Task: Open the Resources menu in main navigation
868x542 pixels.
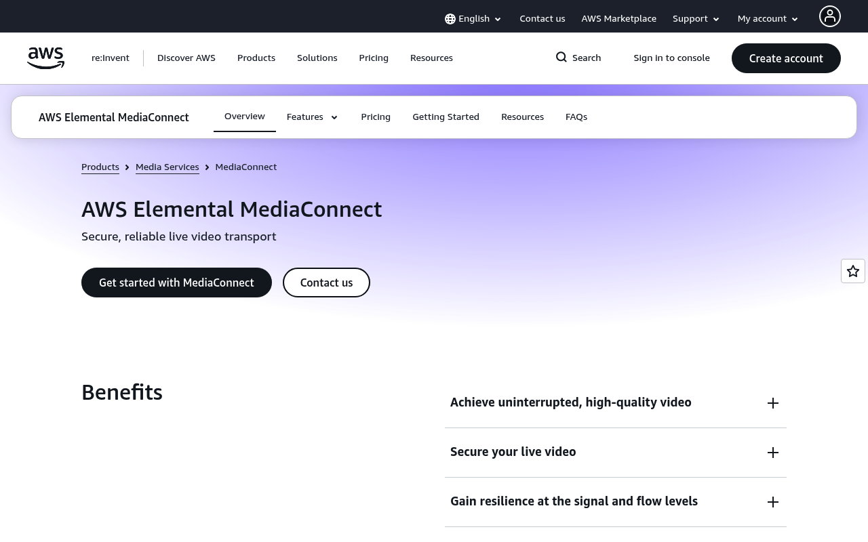Action: (431, 58)
